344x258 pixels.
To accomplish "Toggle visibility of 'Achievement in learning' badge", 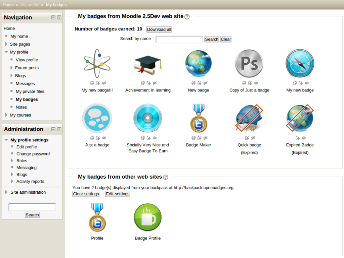I will (155, 83).
